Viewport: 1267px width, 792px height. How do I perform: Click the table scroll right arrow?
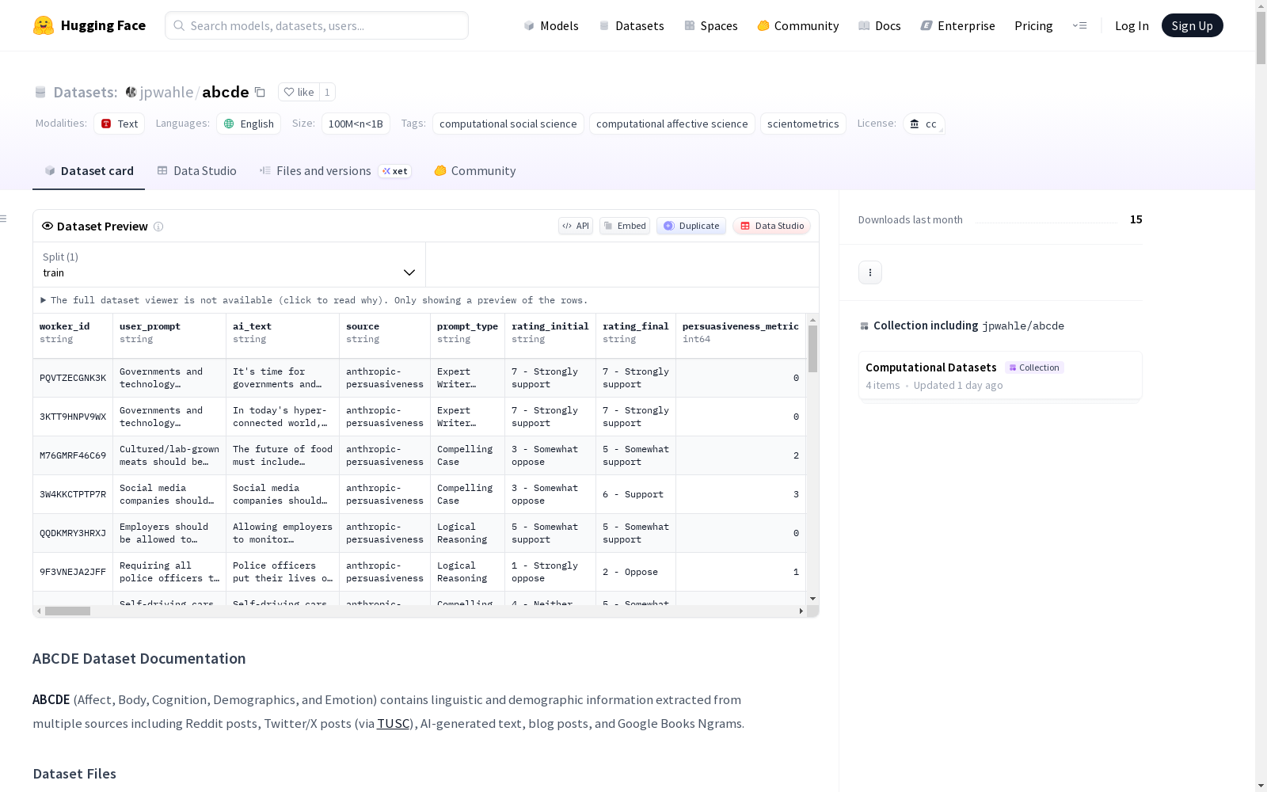(801, 611)
